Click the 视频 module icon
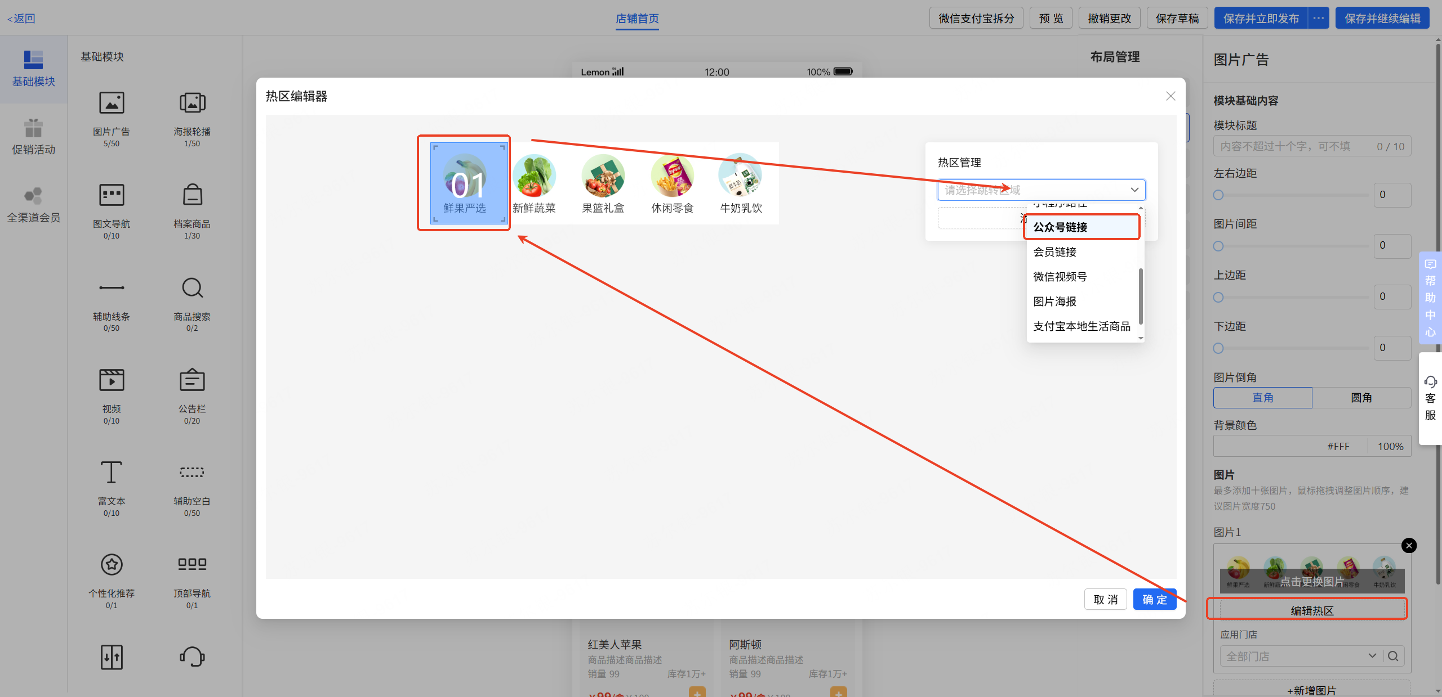The image size is (1442, 697). pyautogui.click(x=112, y=380)
